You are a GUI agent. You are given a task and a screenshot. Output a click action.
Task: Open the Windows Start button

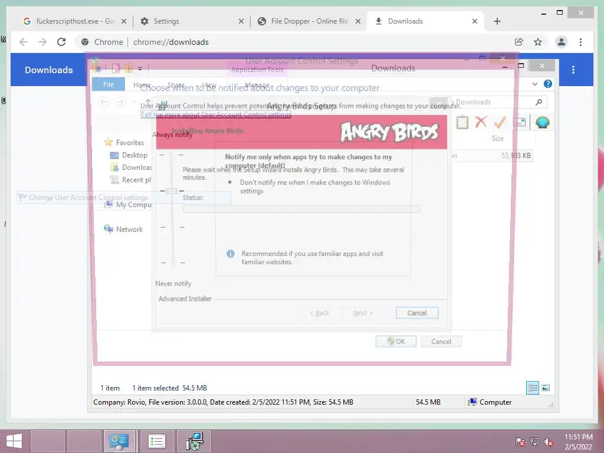click(14, 441)
